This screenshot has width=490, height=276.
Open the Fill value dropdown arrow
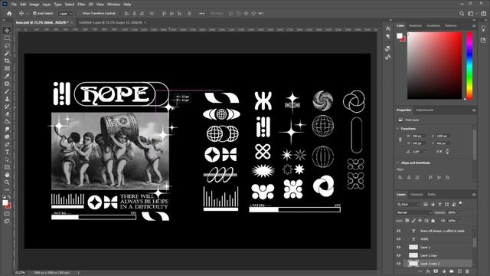point(459,221)
